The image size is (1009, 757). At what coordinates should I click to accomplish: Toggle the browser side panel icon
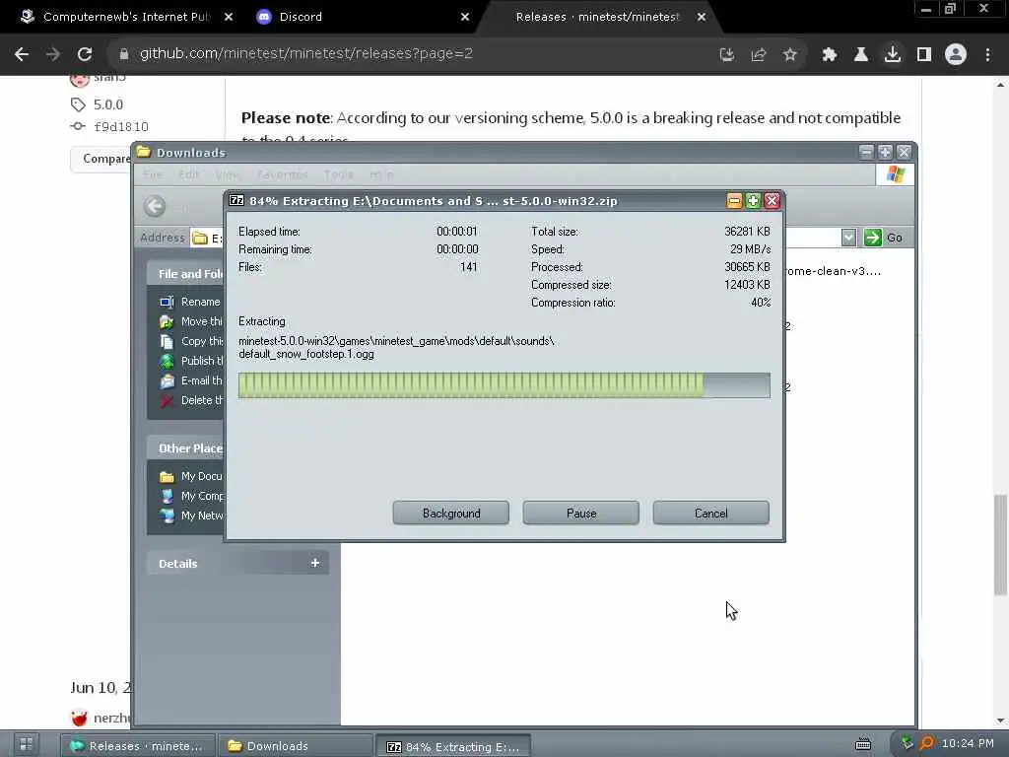click(x=924, y=55)
